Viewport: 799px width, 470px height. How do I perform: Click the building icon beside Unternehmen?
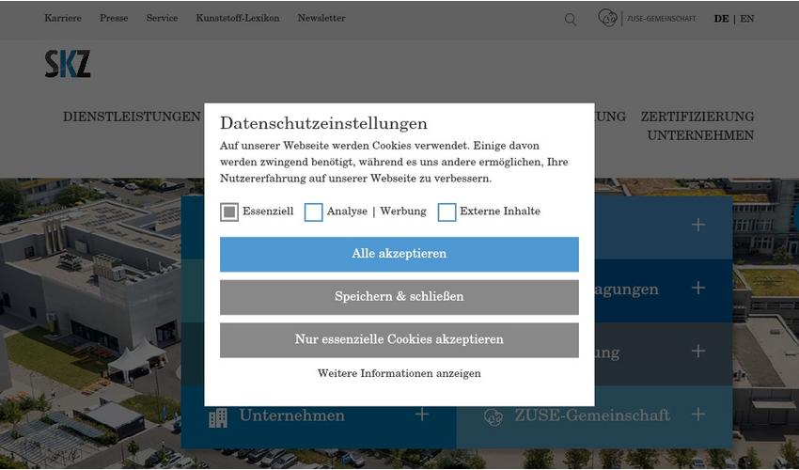[218, 417]
